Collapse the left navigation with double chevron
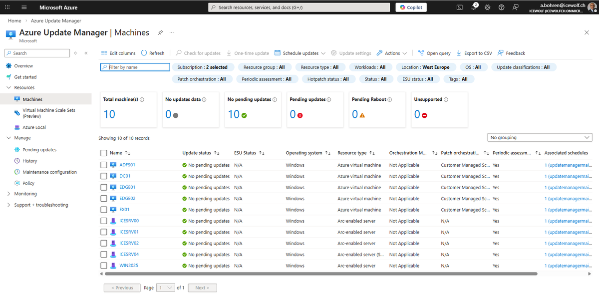The width and height of the screenshot is (599, 297). click(x=86, y=53)
